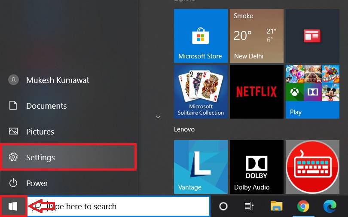Launch Microsoft Solitaire Collection tile
The width and height of the screenshot is (348, 217).
point(201,92)
